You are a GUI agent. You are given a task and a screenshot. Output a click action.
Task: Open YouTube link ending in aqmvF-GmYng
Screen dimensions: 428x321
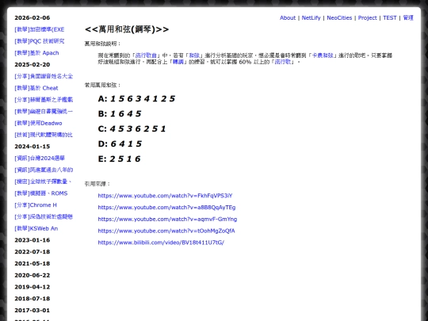pos(167,220)
